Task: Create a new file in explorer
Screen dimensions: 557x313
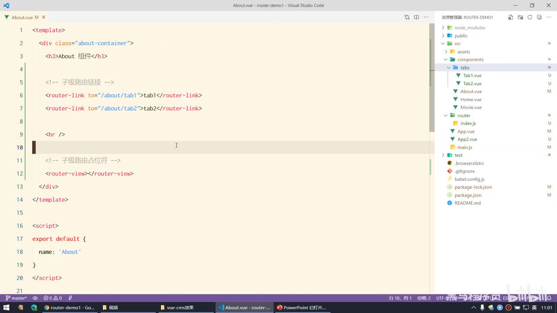Action: 511,17
